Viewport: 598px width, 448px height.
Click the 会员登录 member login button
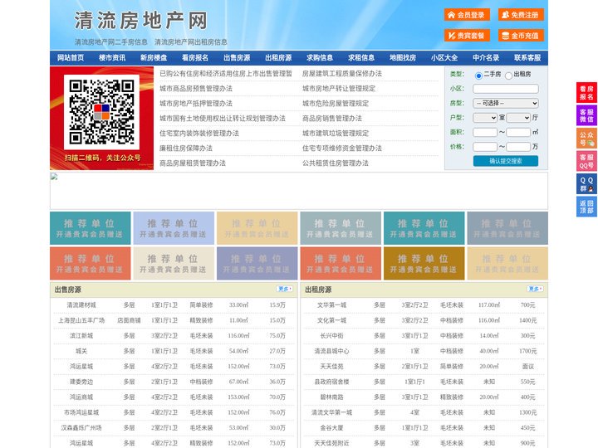click(x=467, y=15)
